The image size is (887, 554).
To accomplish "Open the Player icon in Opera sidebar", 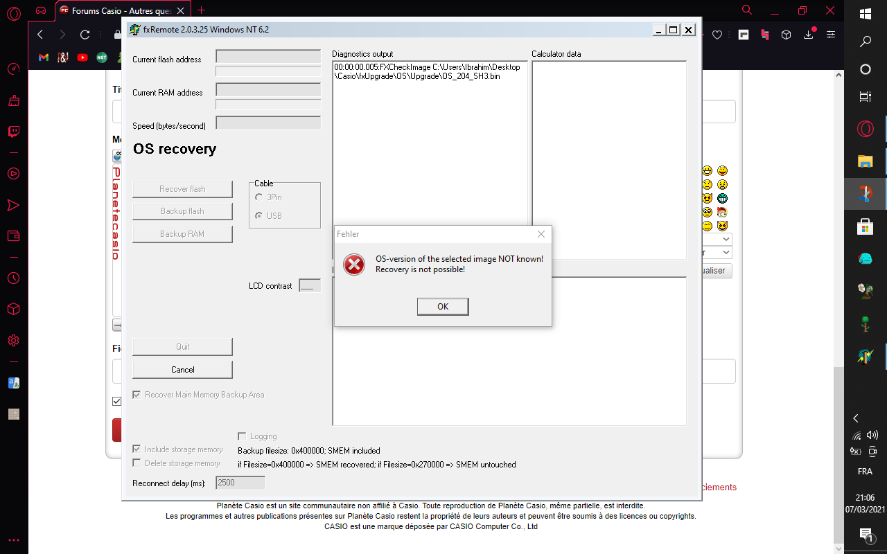I will 14,173.
